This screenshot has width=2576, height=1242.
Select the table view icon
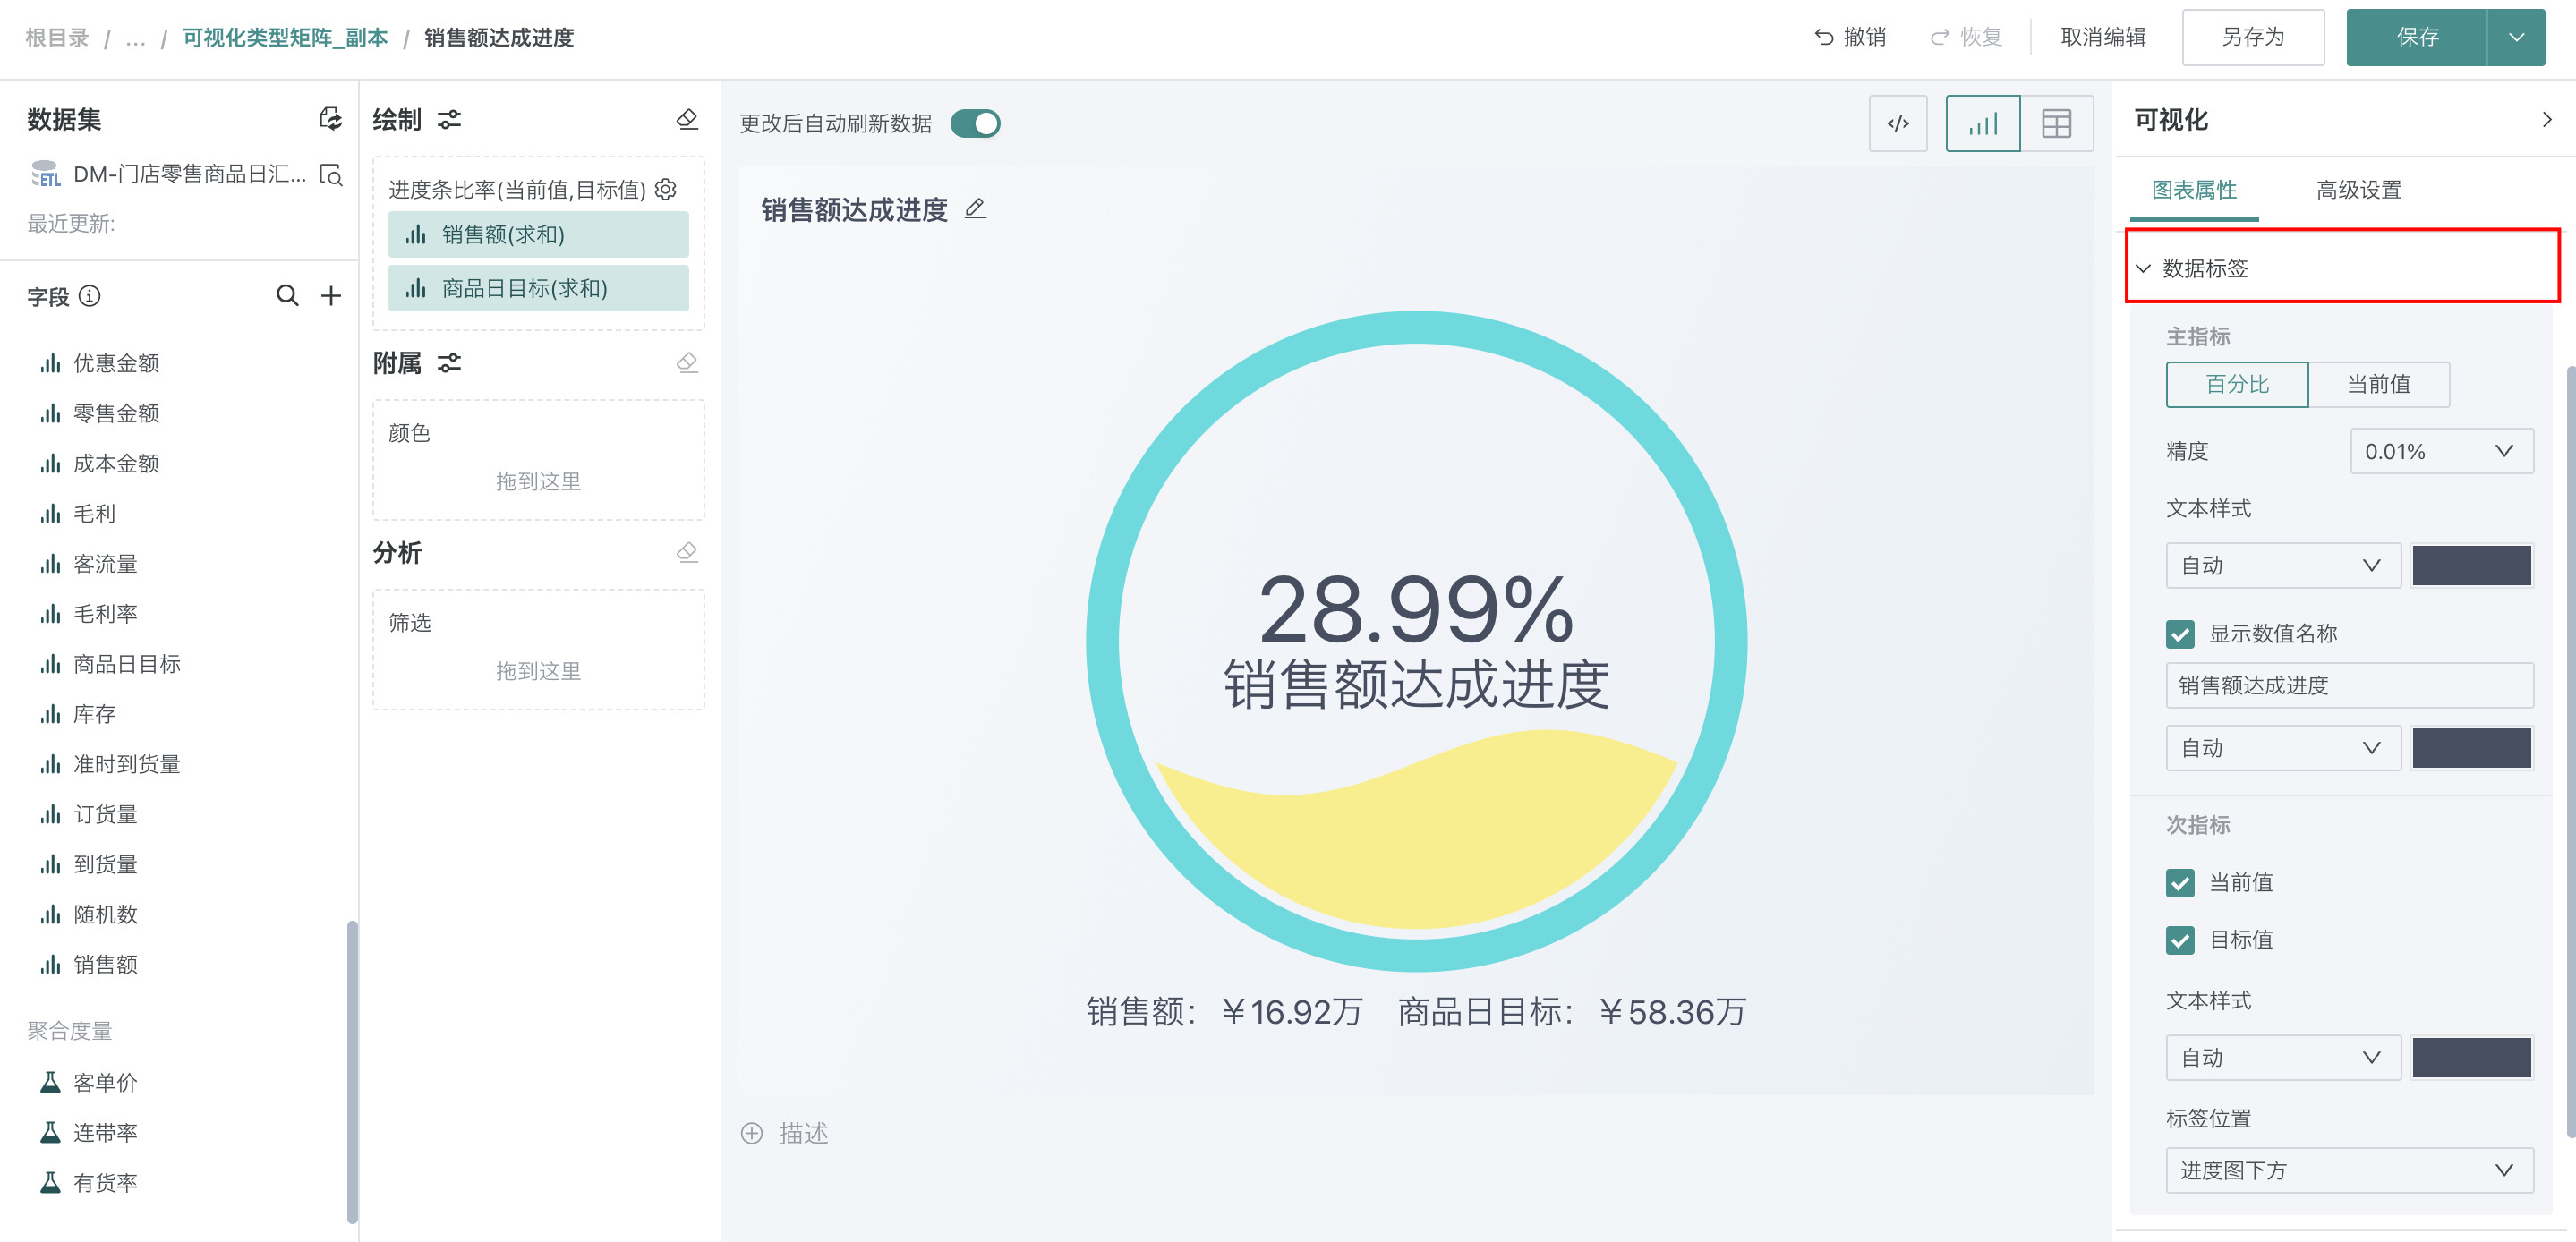pos(2056,124)
